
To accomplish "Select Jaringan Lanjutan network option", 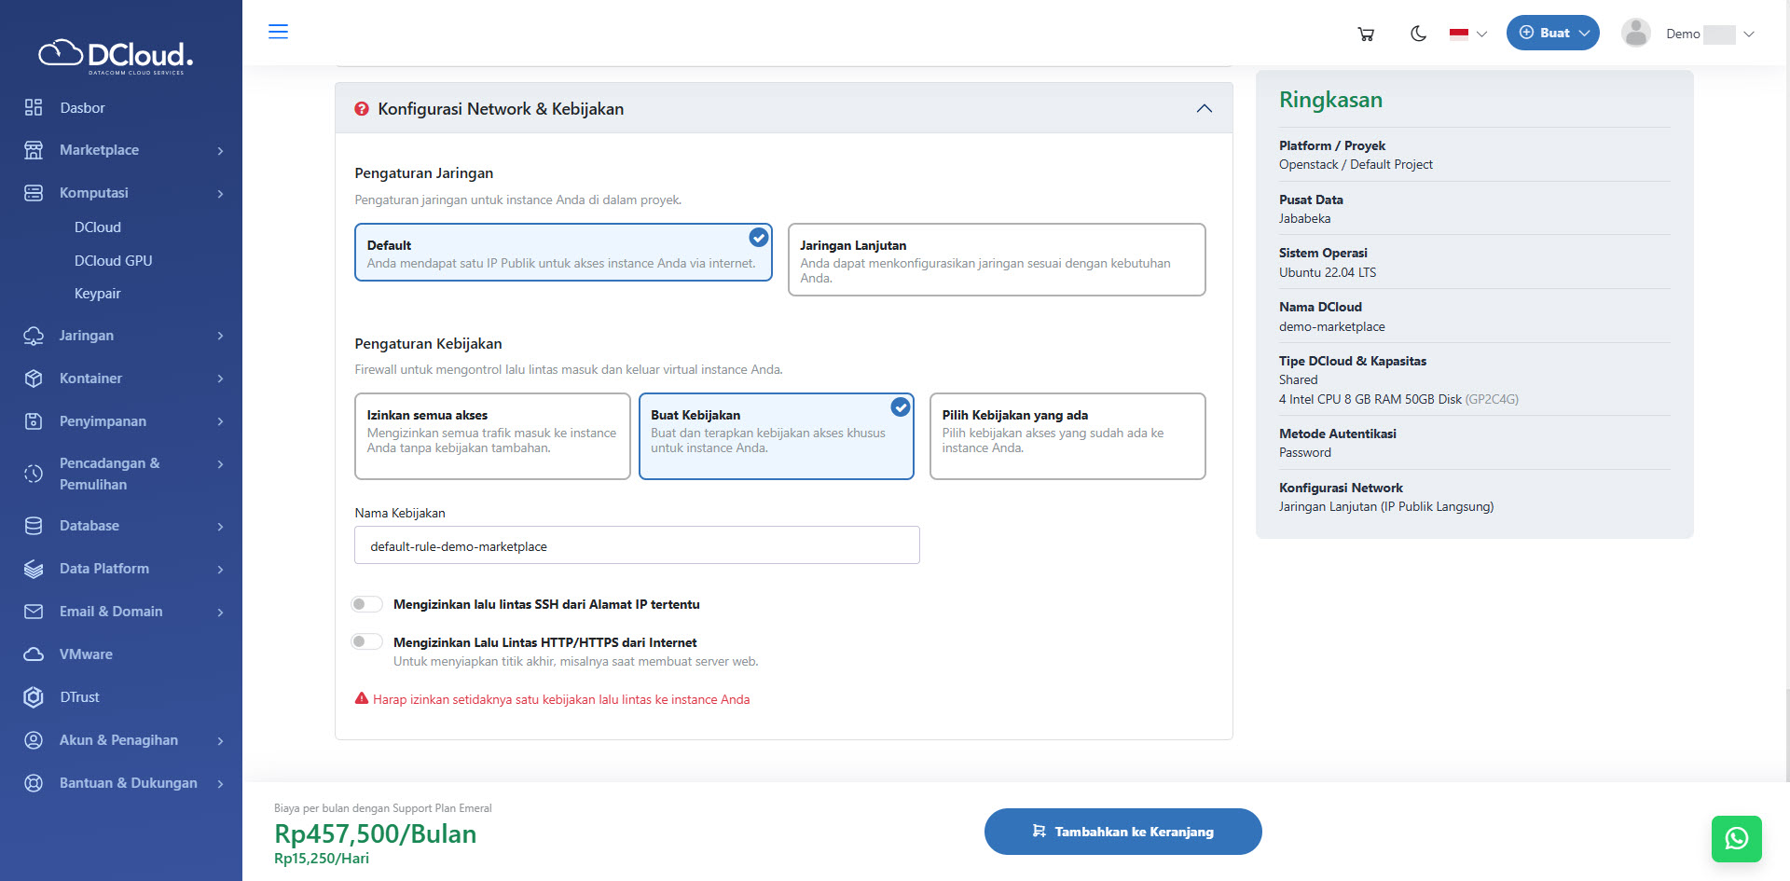I will coord(996,259).
